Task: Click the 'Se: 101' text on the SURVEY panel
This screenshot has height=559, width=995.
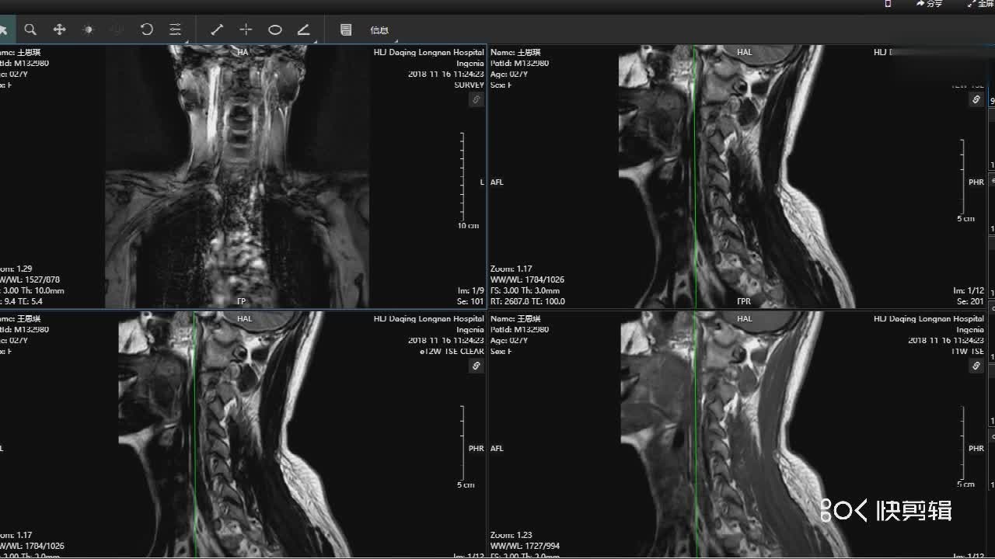Action: (470, 302)
